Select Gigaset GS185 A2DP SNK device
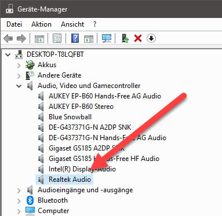The width and height of the screenshot is (222, 216). point(87,148)
